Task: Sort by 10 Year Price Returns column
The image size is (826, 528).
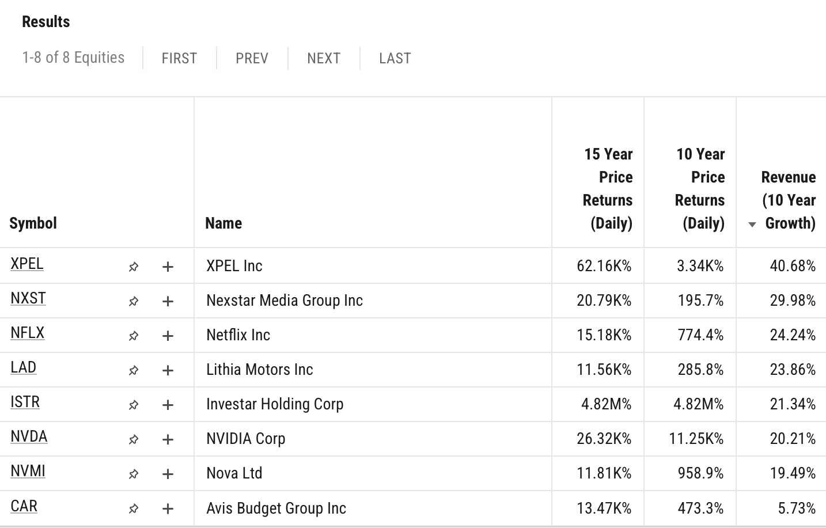Action: coord(700,188)
